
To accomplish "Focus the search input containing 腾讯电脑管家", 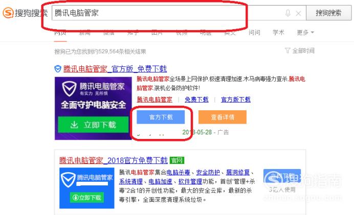I will [167, 13].
